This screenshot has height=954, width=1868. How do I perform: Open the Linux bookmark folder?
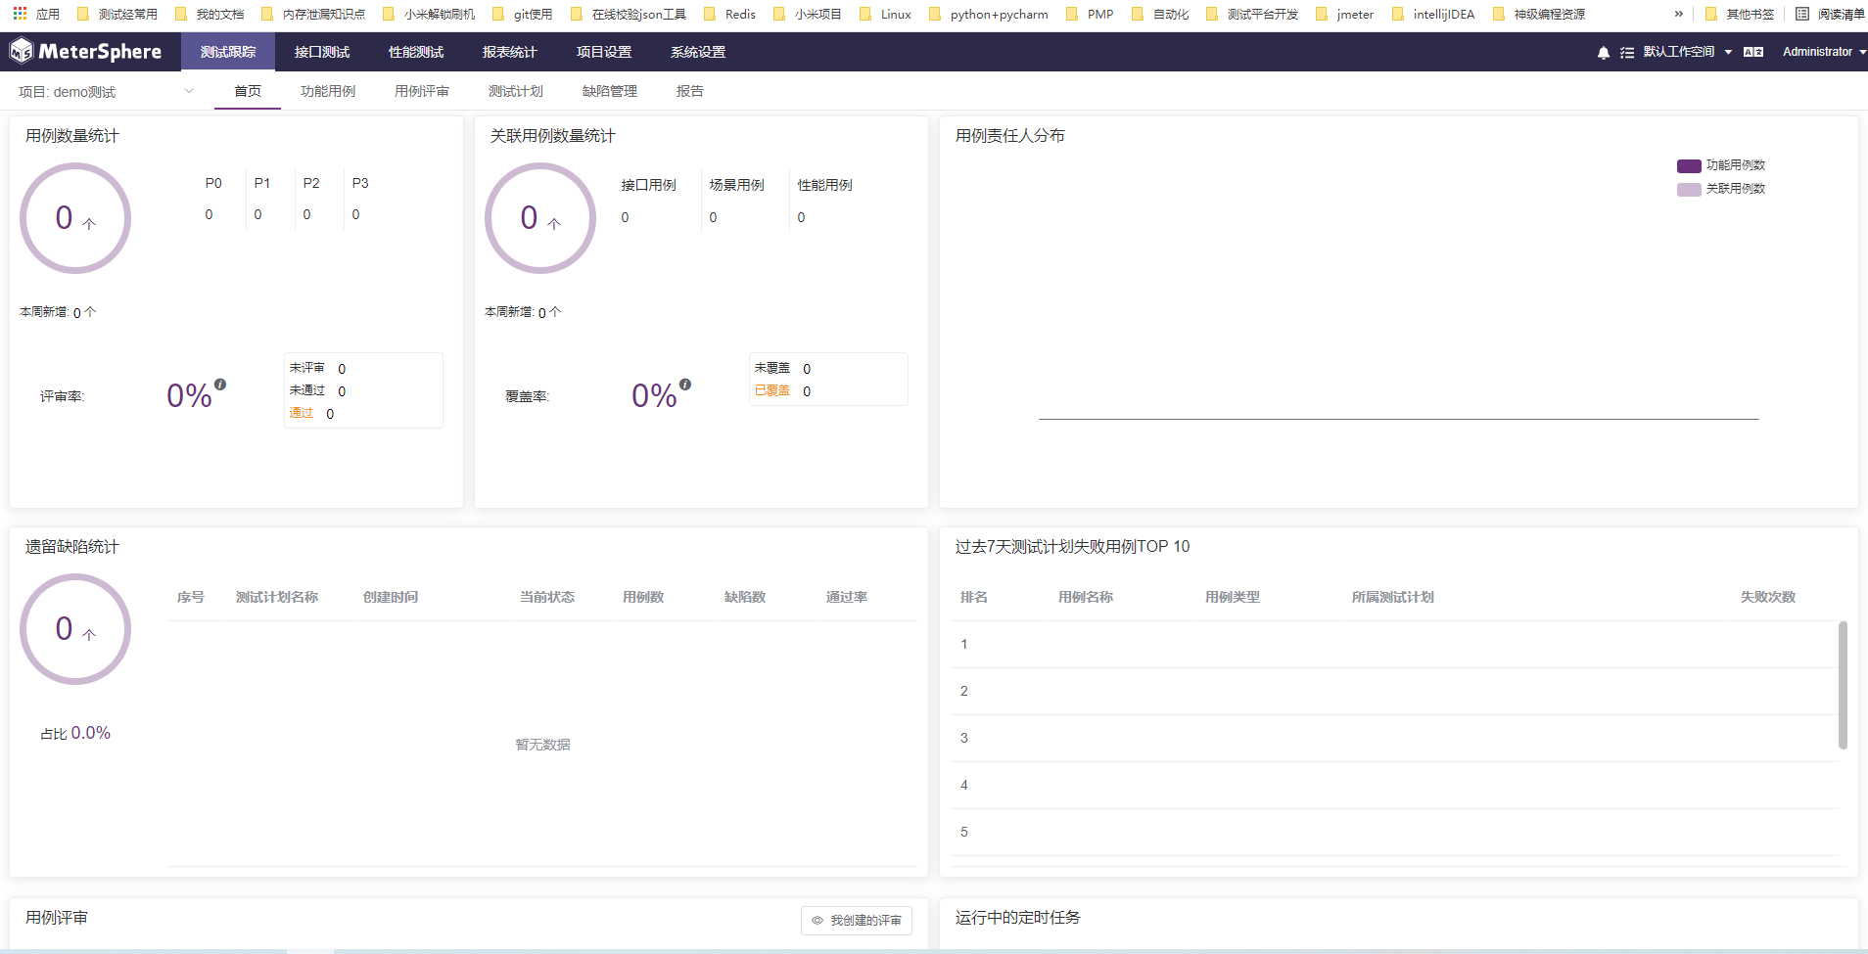pyautogui.click(x=886, y=14)
